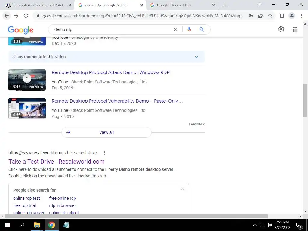Play the 0:55 video thumbnail preview
308x231 pixels.
[x=27, y=108]
